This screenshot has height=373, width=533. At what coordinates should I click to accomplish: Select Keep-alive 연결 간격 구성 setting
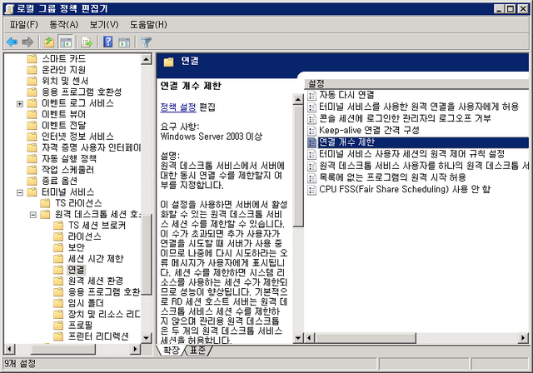[x=369, y=131]
